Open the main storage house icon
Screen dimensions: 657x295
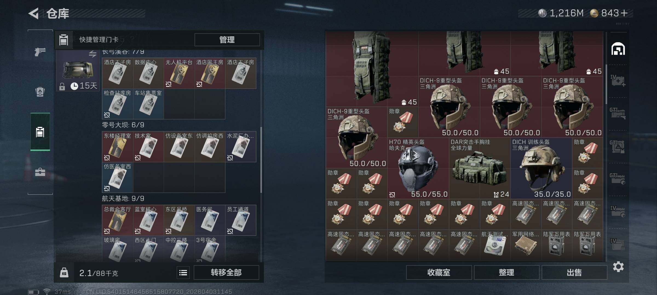618,49
